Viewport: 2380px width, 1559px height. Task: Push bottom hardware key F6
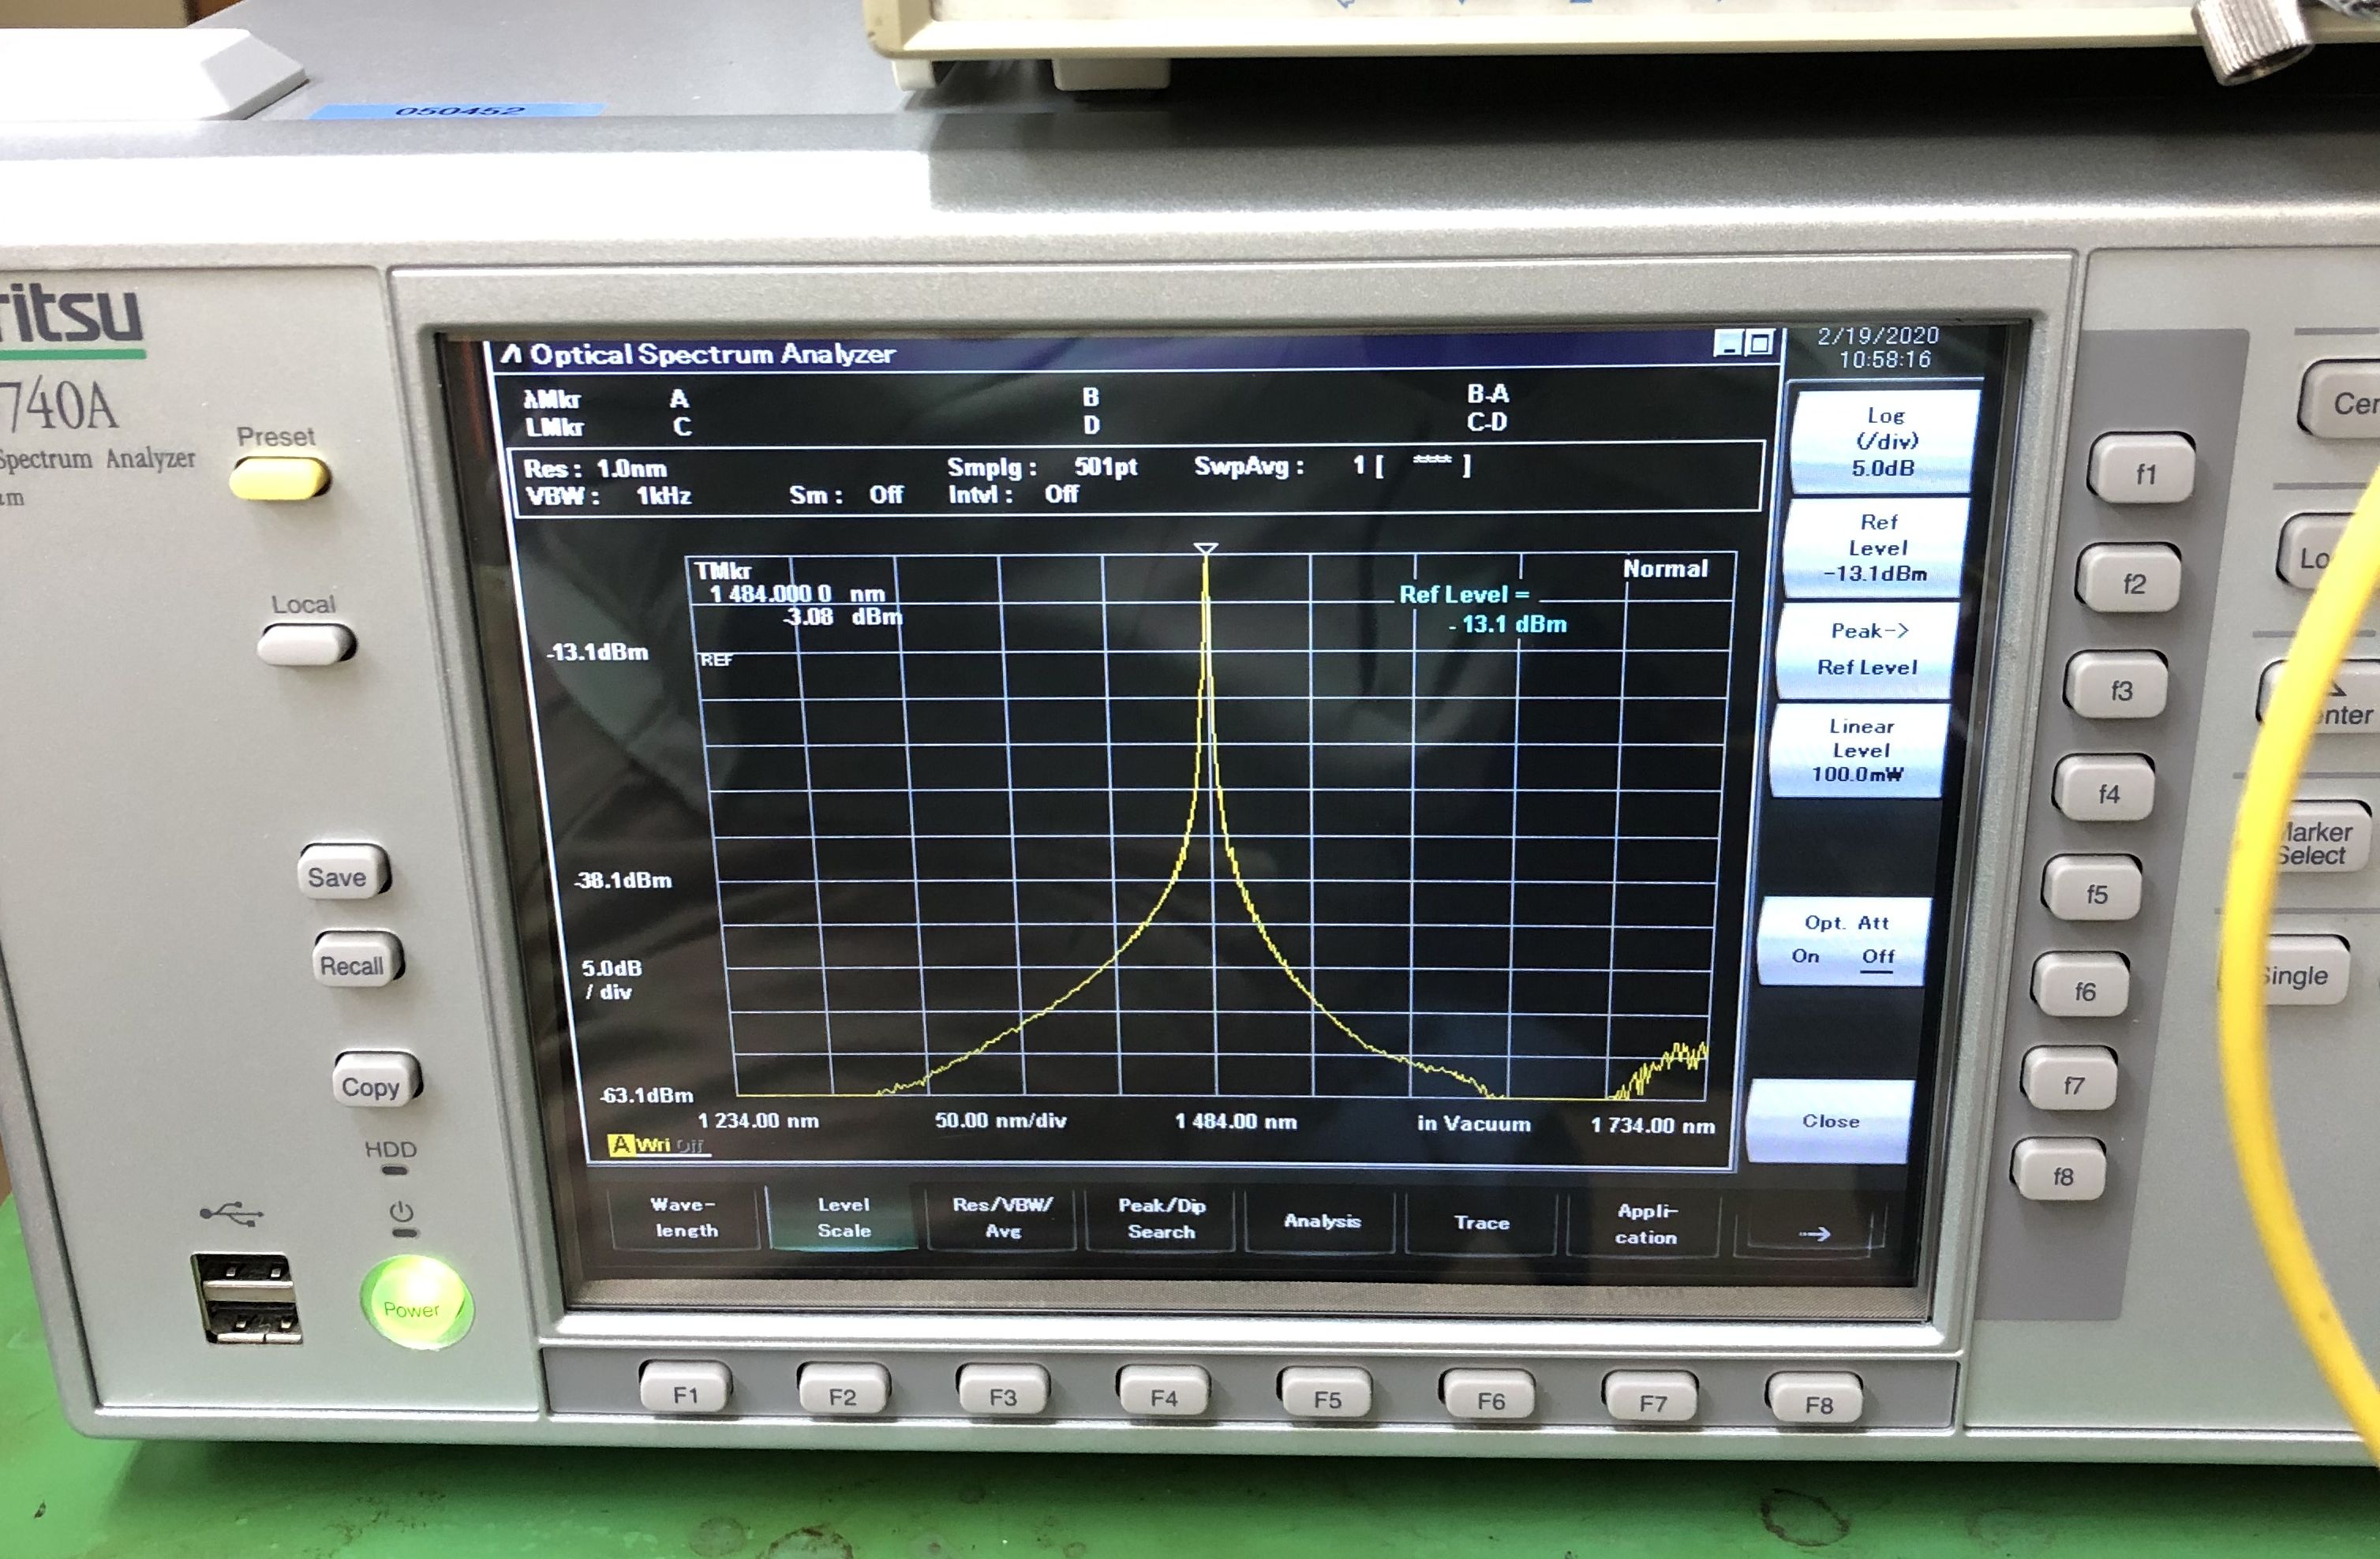point(1490,1396)
